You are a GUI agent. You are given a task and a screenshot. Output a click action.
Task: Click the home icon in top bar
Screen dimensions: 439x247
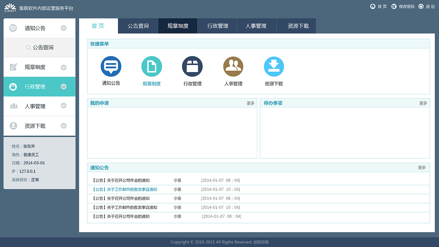coord(373,6)
